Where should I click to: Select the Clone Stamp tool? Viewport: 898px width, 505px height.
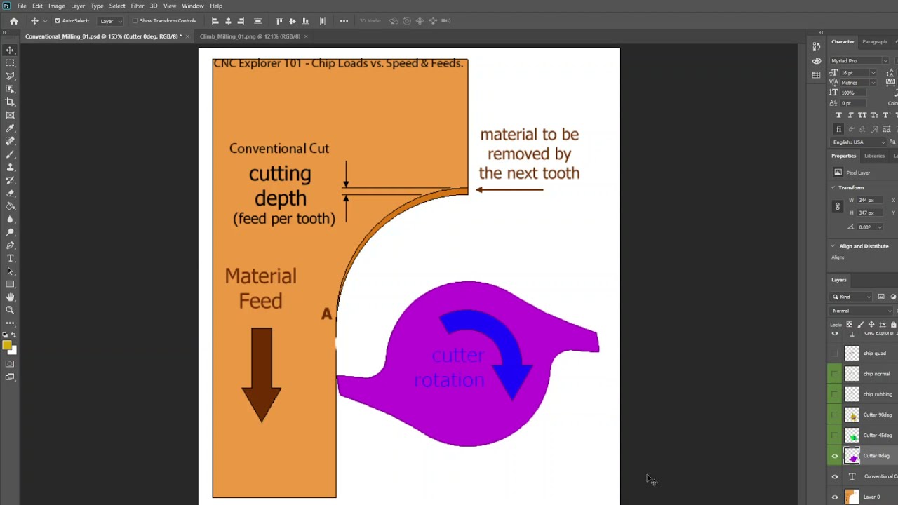(10, 167)
